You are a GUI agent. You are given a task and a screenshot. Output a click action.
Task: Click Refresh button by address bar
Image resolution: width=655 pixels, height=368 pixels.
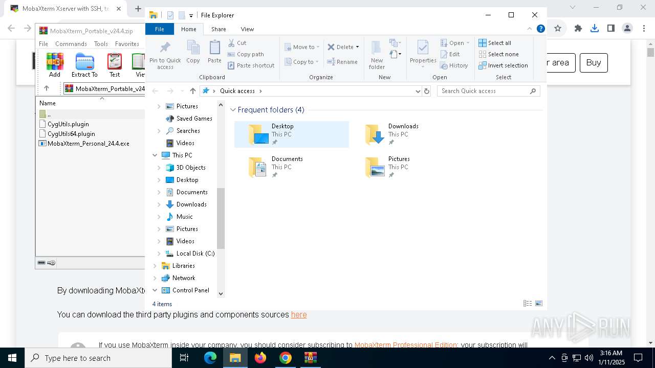(427, 91)
